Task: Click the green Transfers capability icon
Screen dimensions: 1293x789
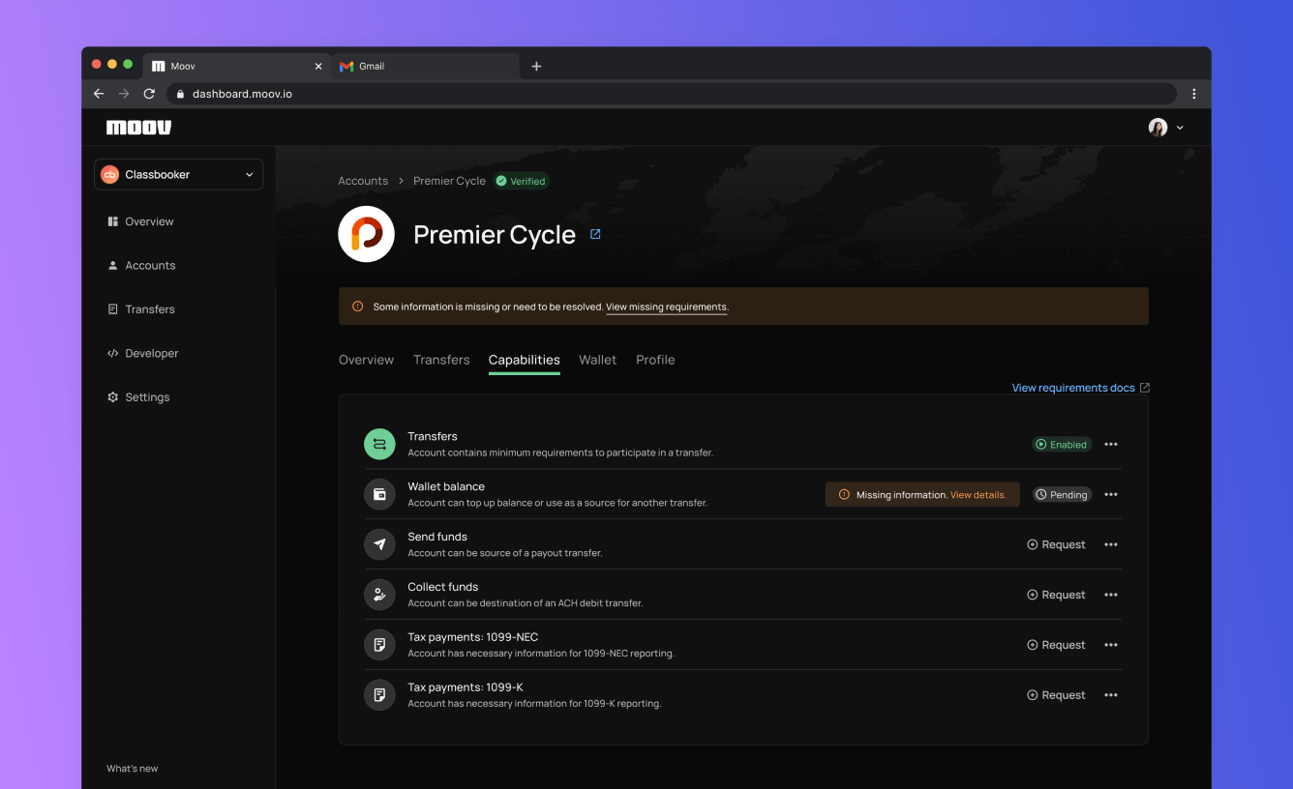Action: point(379,444)
